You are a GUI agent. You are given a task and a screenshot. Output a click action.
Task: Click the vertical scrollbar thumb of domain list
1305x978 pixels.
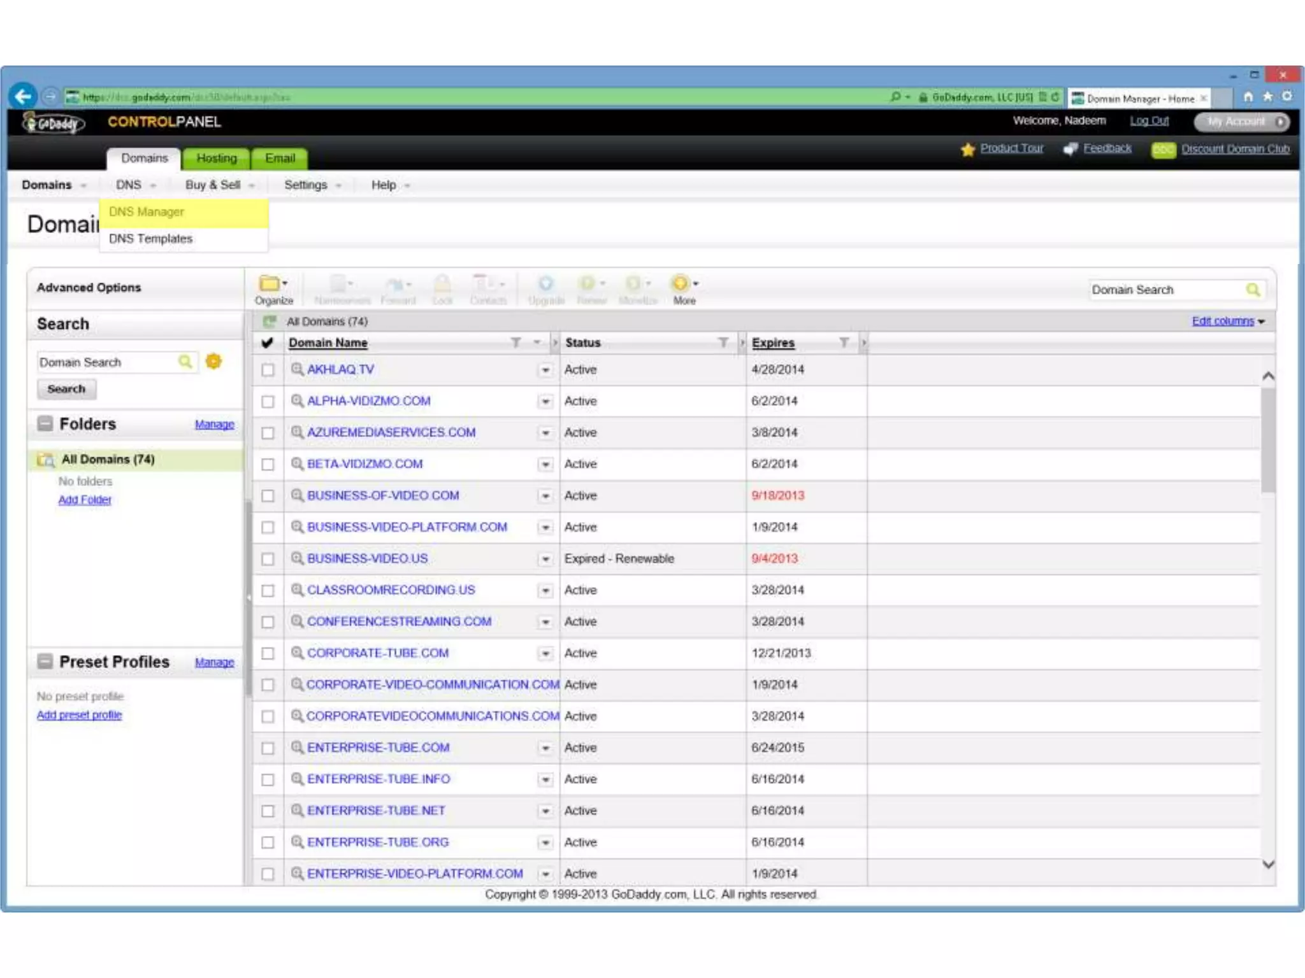pos(1267,439)
